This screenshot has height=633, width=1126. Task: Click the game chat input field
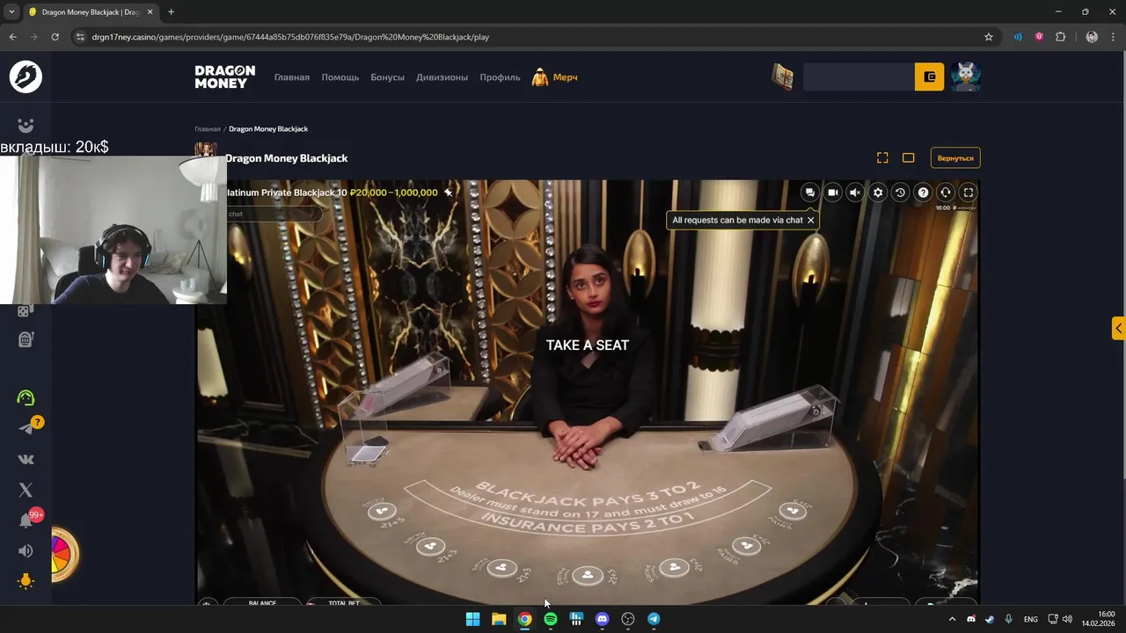(x=273, y=214)
